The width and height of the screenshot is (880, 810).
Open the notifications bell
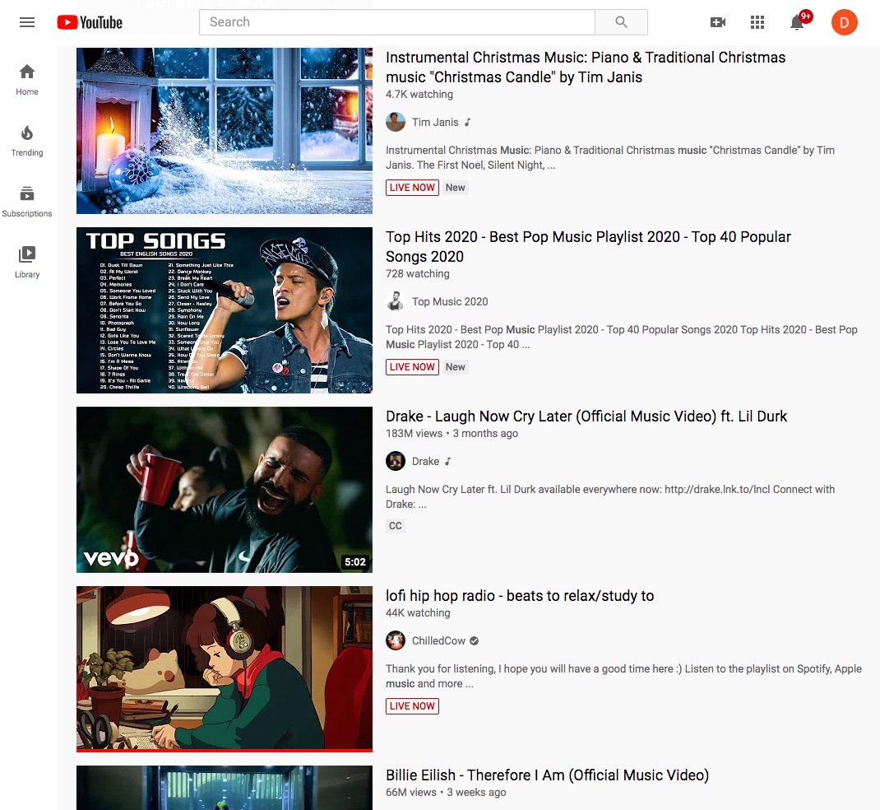tap(797, 22)
